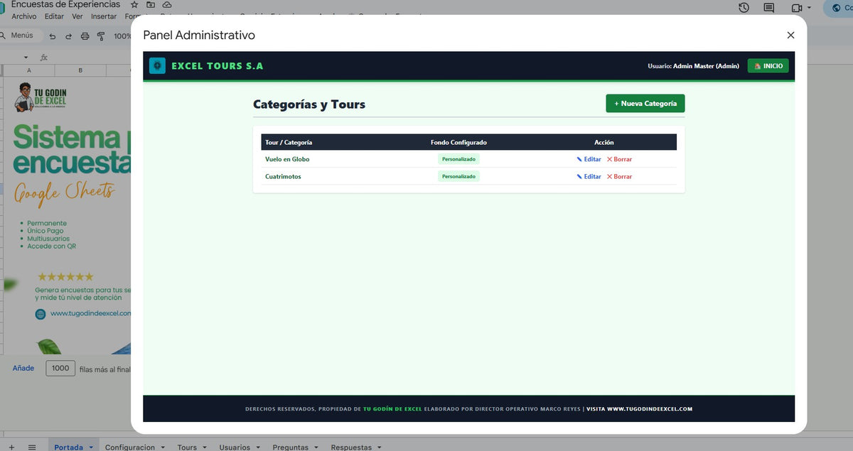Open the Tours tab dropdown arrow
Image resolution: width=853 pixels, height=451 pixels.
[205, 447]
